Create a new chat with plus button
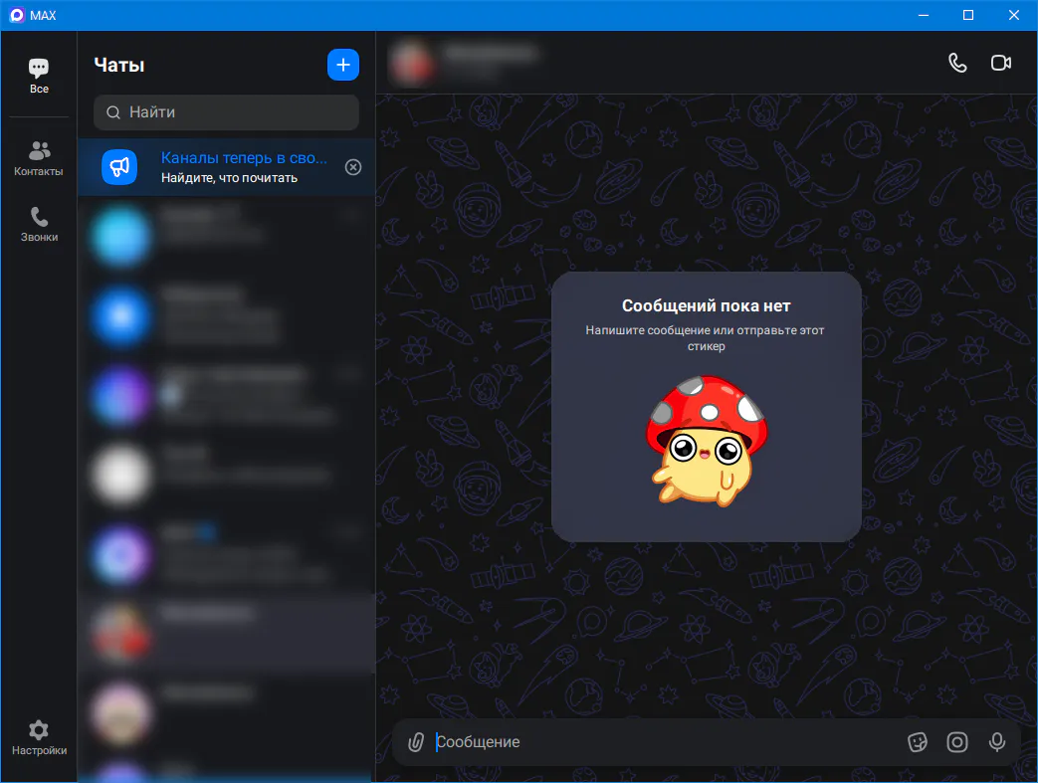The height and width of the screenshot is (783, 1038). point(343,65)
